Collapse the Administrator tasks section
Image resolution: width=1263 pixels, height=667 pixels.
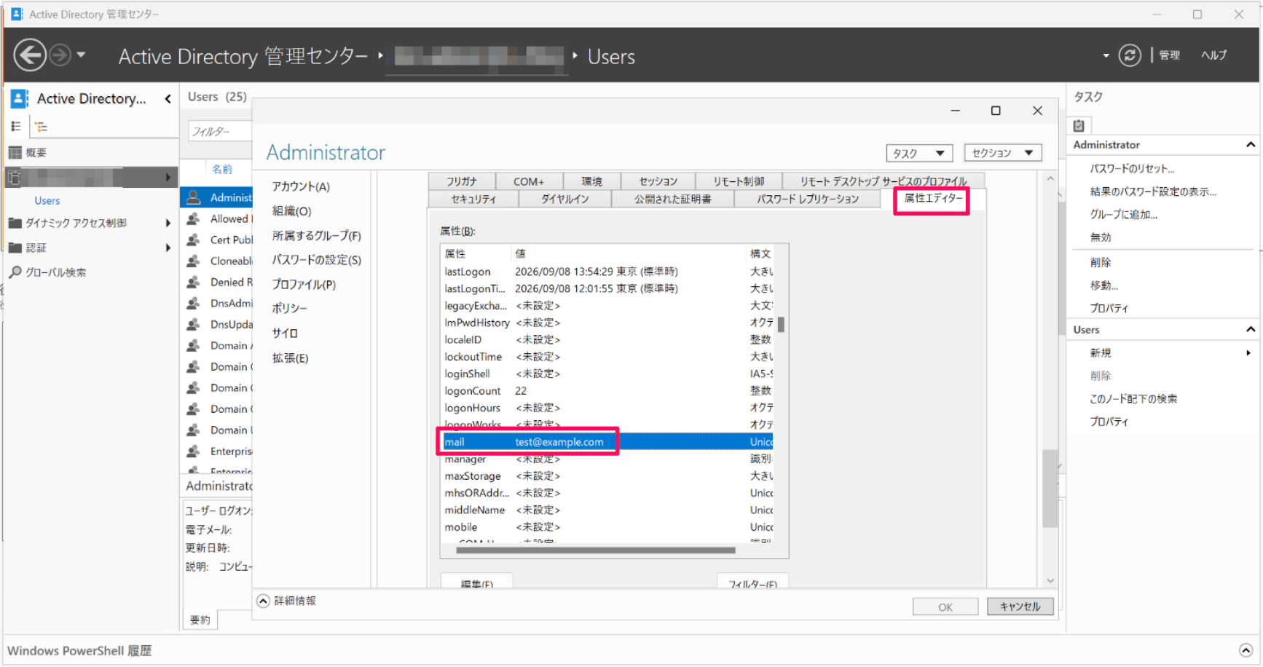(1250, 145)
